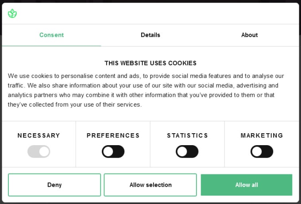Click the PREFERENCES category label
The image size is (301, 204).
click(113, 135)
